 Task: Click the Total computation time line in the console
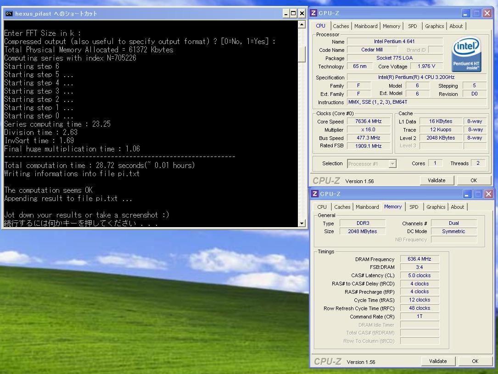(x=100, y=165)
